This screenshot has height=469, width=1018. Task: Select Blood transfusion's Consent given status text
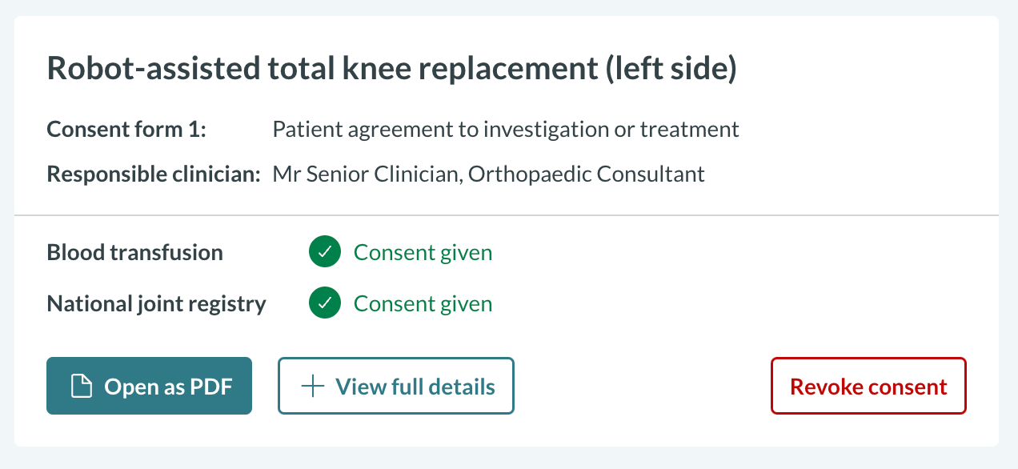coord(423,253)
